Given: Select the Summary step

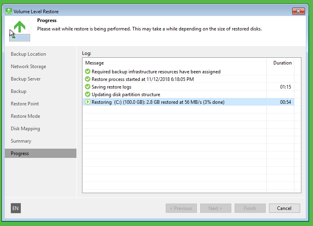Looking at the screenshot, I should (21, 141).
